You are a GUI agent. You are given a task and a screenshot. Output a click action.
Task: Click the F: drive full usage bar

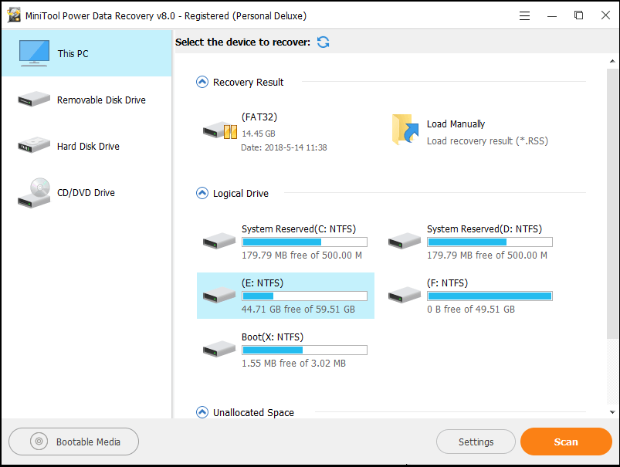(x=490, y=296)
